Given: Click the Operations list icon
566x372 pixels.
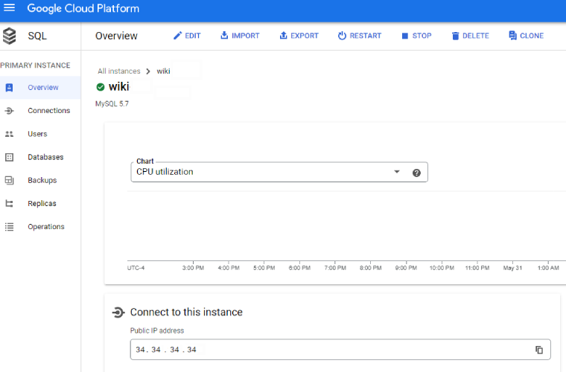Looking at the screenshot, I should [10, 227].
